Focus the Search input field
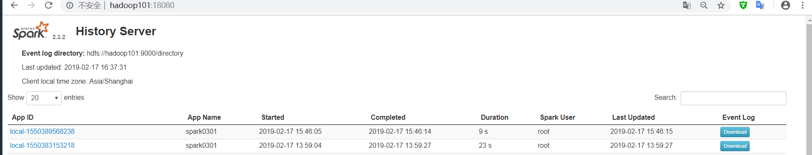This screenshot has width=812, height=155. point(733,98)
